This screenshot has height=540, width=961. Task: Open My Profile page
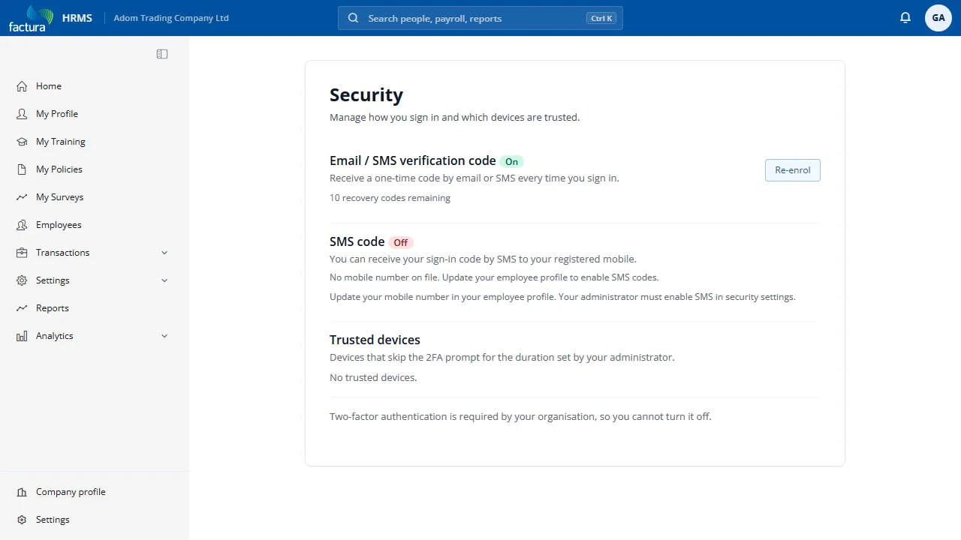[x=93, y=114]
